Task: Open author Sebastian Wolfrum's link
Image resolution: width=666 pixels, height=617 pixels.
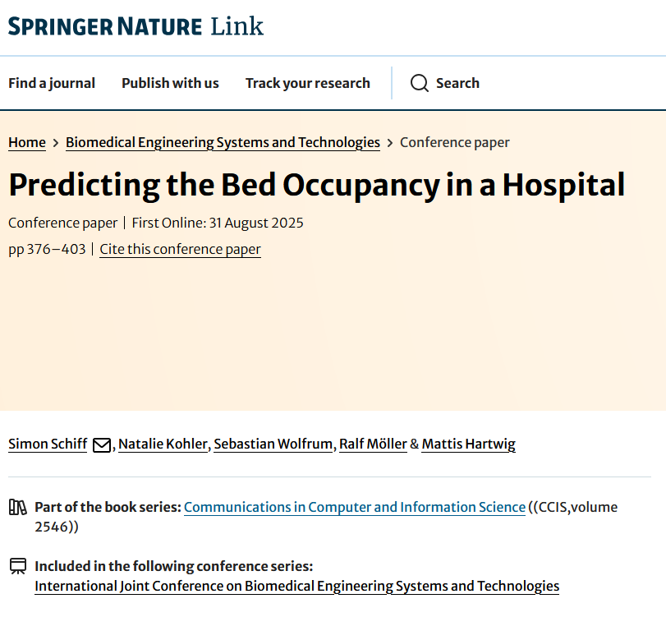Action: (x=273, y=444)
